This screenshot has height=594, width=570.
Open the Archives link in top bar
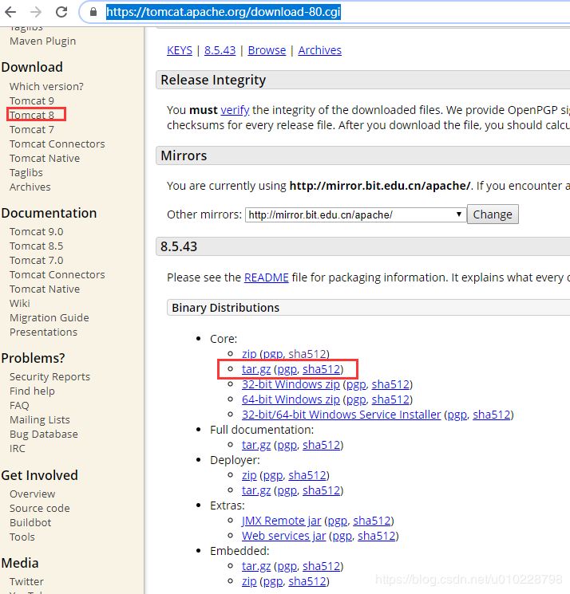click(319, 50)
